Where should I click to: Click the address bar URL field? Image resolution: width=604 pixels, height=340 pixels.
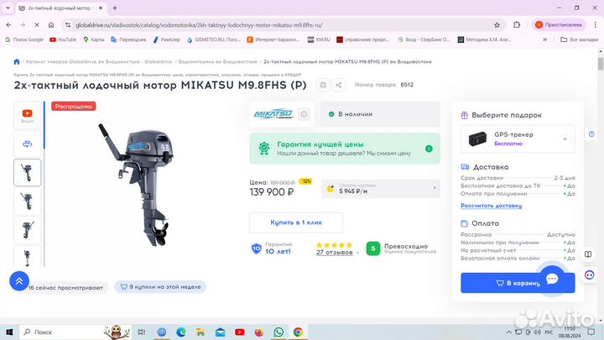pos(284,25)
